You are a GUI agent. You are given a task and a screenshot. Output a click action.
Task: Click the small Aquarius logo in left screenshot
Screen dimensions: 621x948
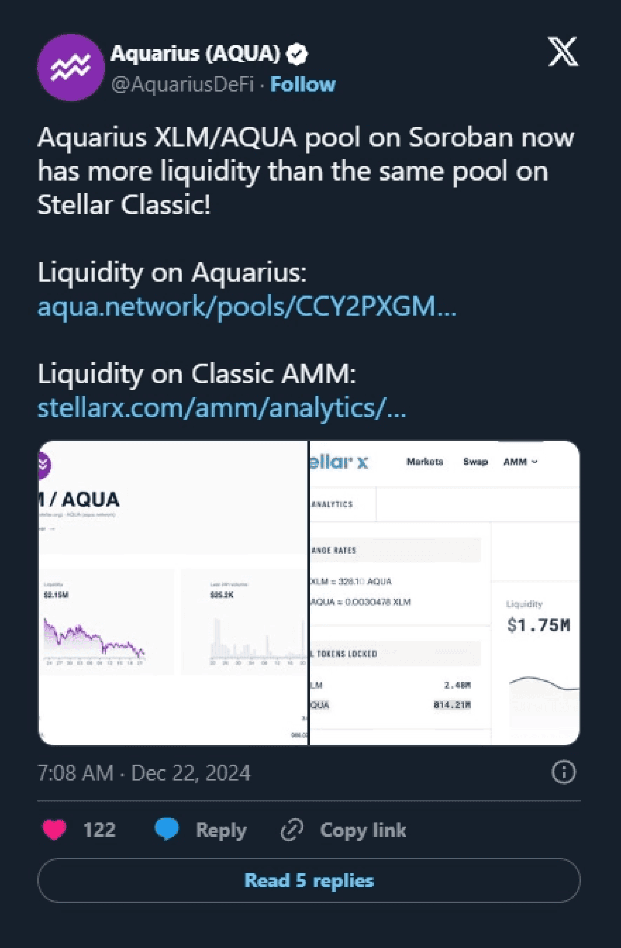[44, 465]
